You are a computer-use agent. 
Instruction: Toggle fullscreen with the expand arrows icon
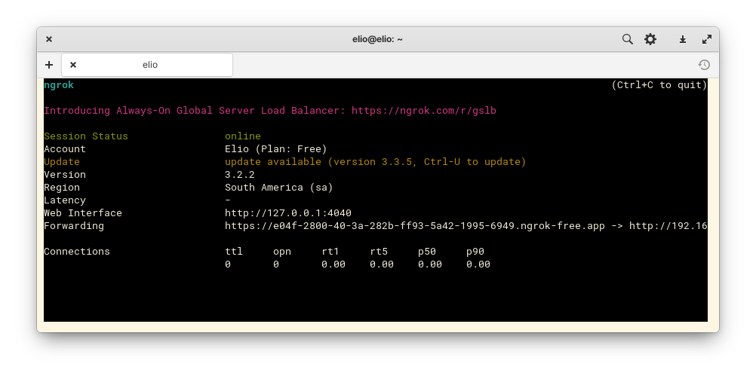coord(707,39)
